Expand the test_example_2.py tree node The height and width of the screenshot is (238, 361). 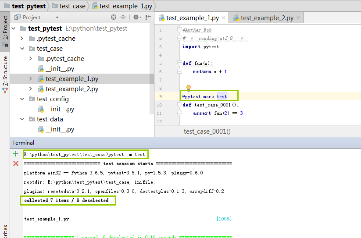[31, 89]
